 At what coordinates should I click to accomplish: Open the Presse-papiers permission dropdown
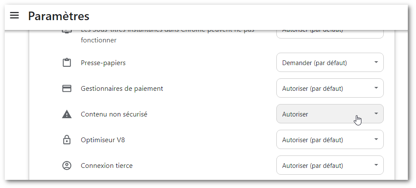pyautogui.click(x=330, y=63)
